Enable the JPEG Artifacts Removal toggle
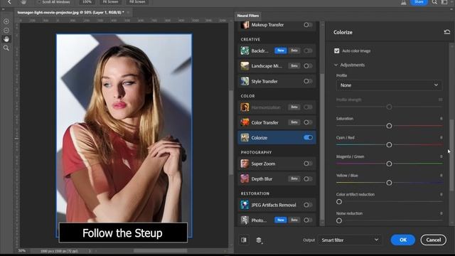The height and width of the screenshot is (256, 455). pyautogui.click(x=308, y=205)
